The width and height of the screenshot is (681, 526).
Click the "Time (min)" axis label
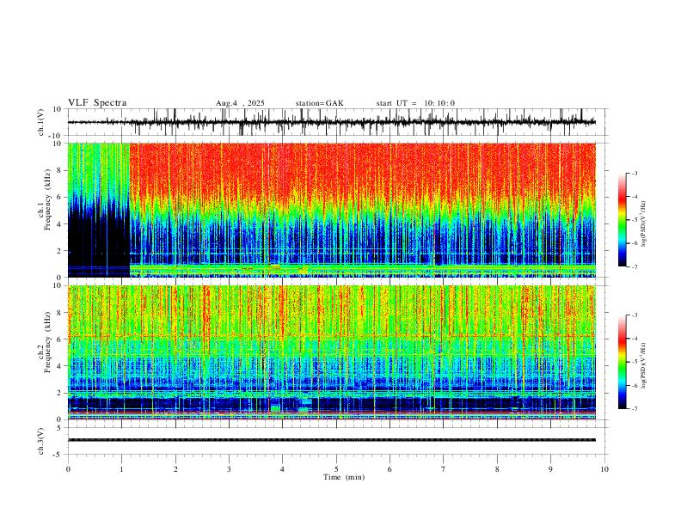click(x=344, y=477)
